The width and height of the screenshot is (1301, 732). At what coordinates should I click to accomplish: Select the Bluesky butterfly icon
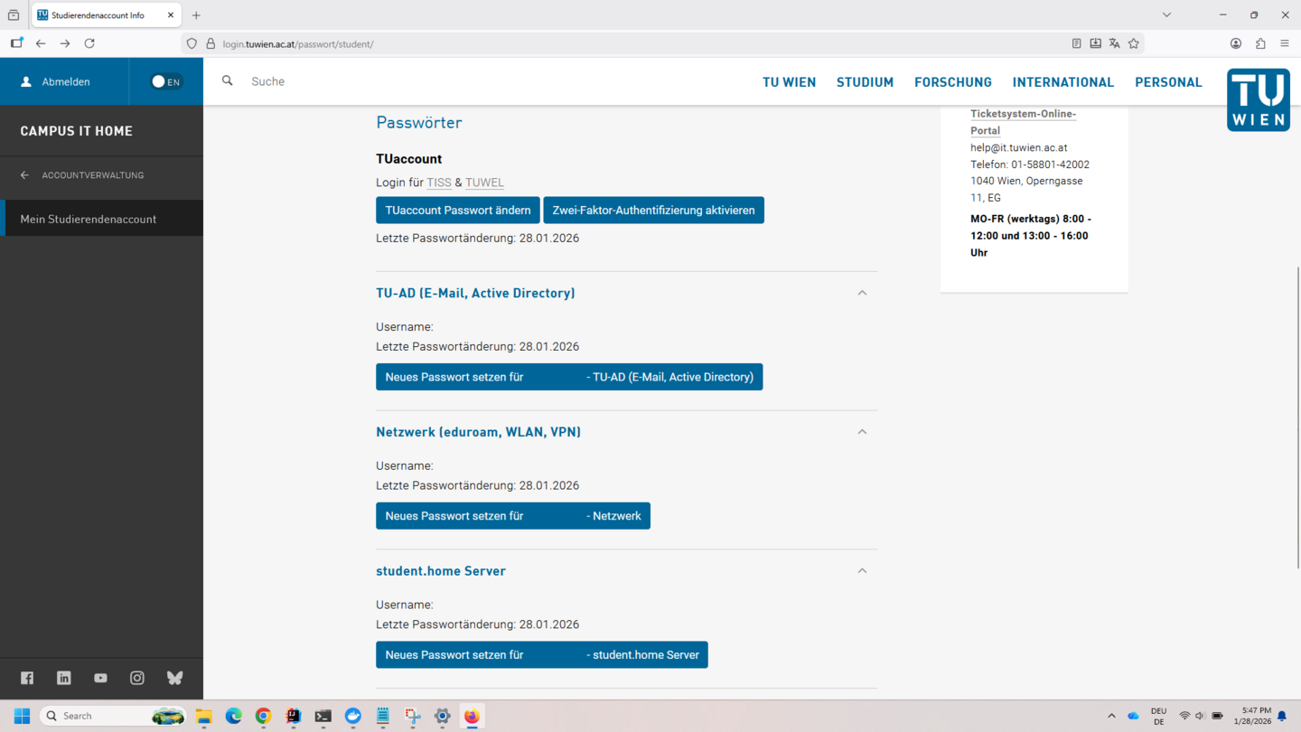coord(174,678)
